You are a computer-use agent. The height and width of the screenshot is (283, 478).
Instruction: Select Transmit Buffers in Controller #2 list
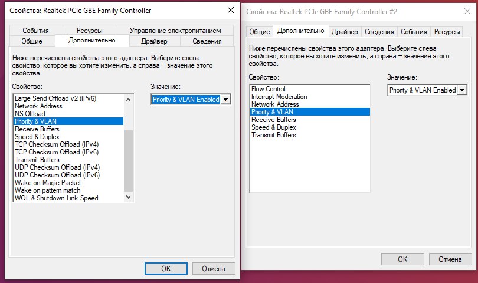click(x=310, y=135)
